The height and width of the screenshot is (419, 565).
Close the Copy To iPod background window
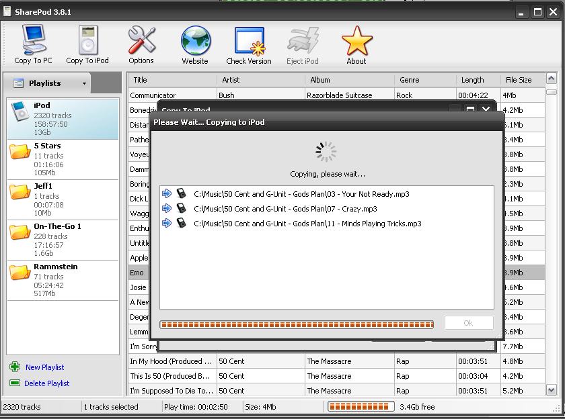point(486,108)
